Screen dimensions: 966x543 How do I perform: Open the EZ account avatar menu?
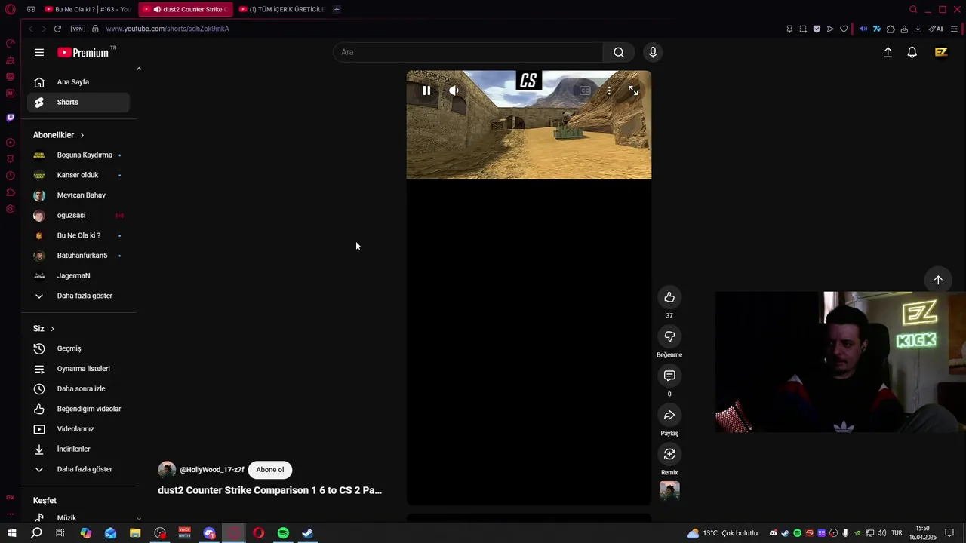coord(941,52)
